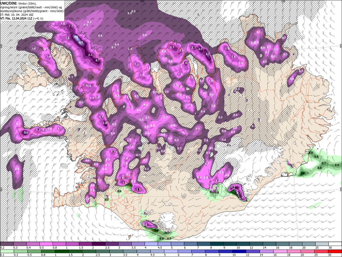Click the '3.8' snowfall value on the map

point(26,133)
